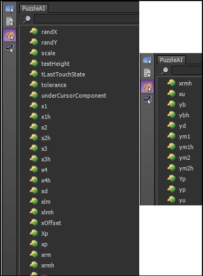Select the lowercase yp variable in right panel
The image size is (203, 276).
pos(182,190)
